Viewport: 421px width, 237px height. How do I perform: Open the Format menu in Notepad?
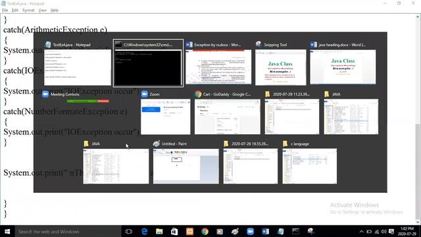[28, 11]
